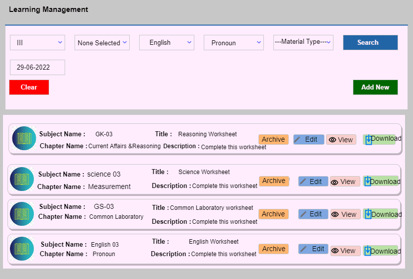The image size is (413, 279).
Task: Open the Pronoun chapter dropdown
Action: pos(234,42)
